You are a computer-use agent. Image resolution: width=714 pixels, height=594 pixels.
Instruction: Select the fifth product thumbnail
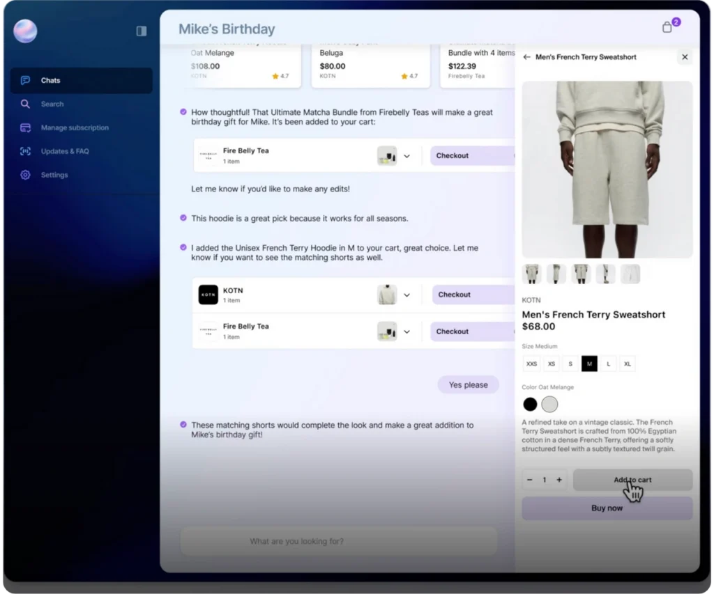[x=630, y=274]
